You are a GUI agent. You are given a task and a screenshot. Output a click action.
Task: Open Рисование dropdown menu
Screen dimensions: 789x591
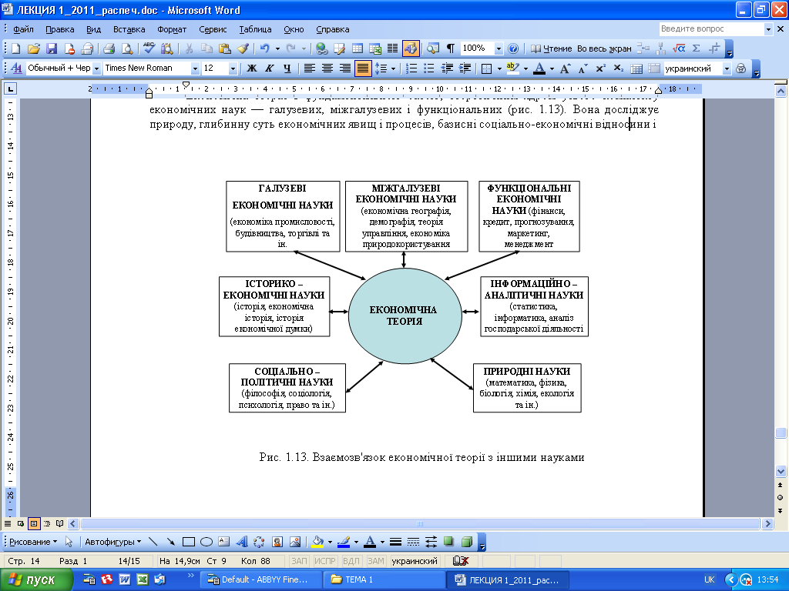33,542
